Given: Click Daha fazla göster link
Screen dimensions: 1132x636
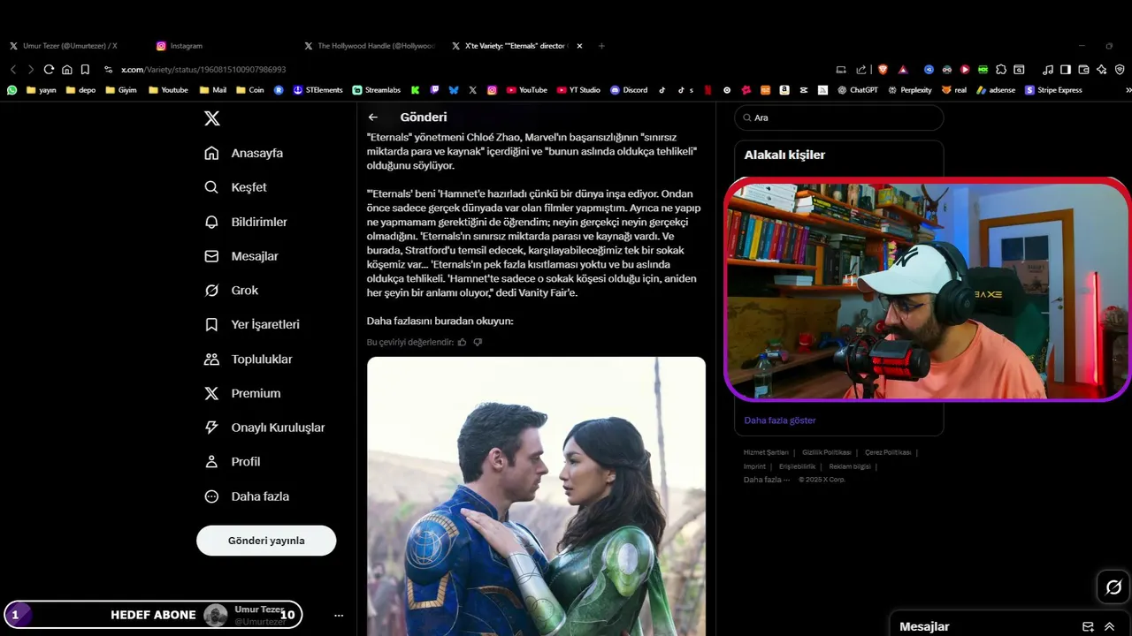Looking at the screenshot, I should pyautogui.click(x=780, y=420).
